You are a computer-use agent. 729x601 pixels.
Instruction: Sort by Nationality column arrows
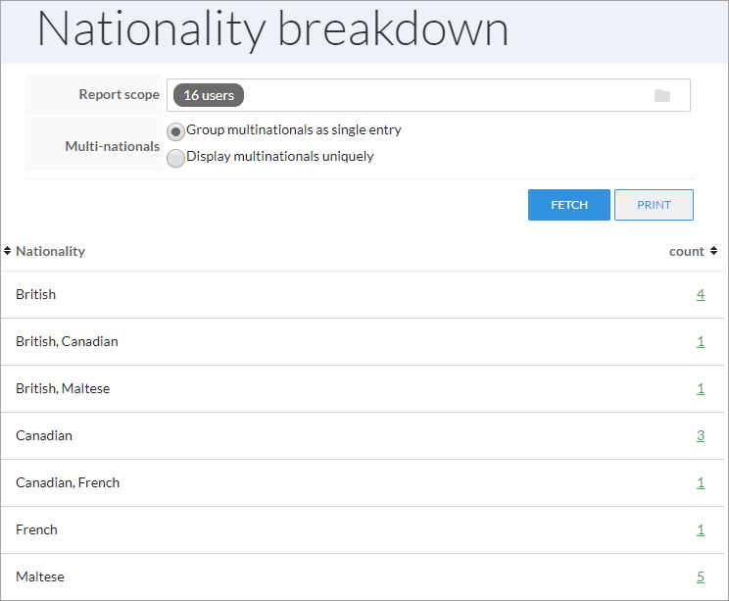(7, 251)
